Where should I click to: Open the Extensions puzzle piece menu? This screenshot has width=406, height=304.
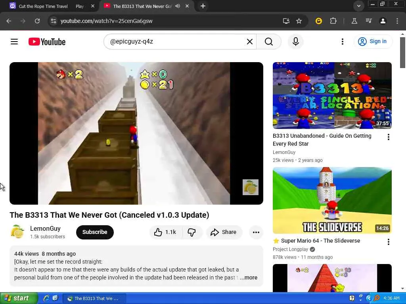pos(333,21)
